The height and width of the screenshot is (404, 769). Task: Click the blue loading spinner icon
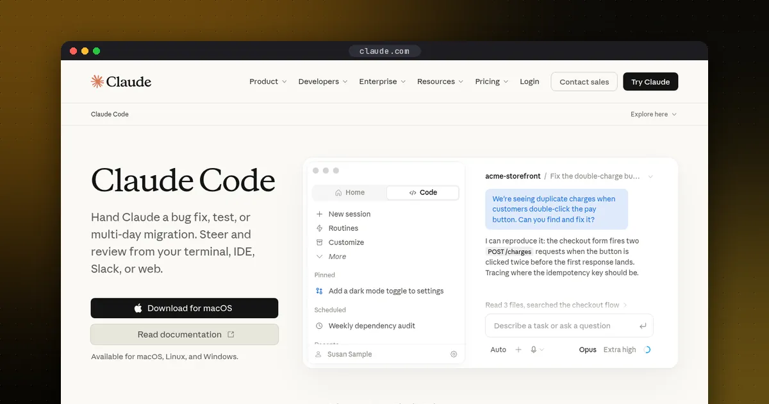coord(647,349)
